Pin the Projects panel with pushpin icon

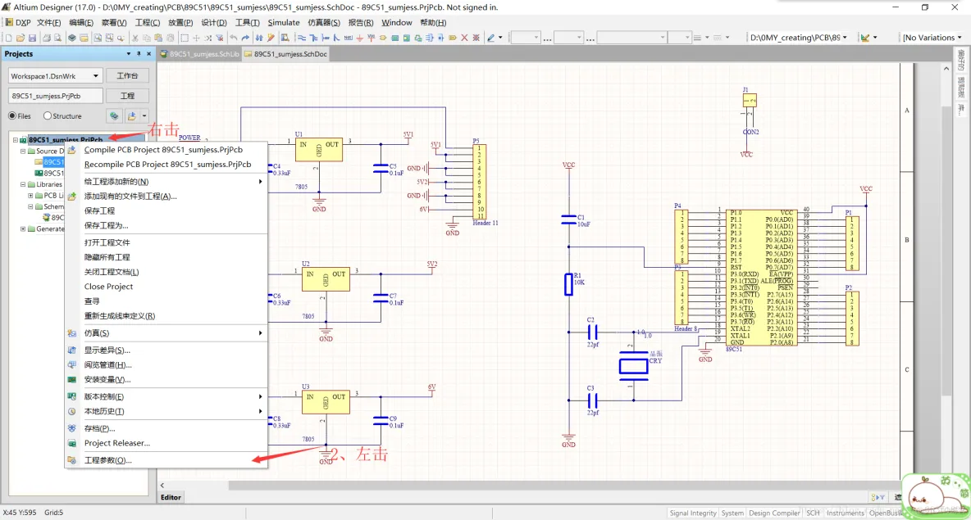pos(139,54)
